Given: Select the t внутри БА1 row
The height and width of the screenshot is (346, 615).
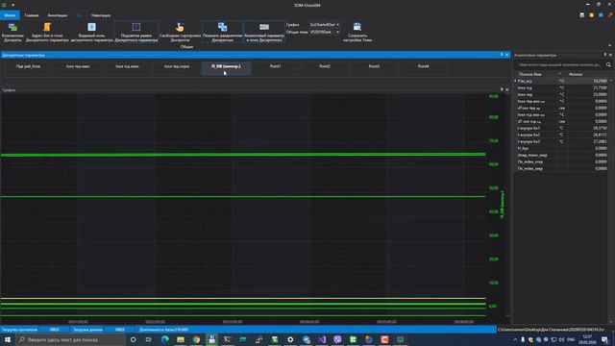Looking at the screenshot, I should [x=561, y=128].
